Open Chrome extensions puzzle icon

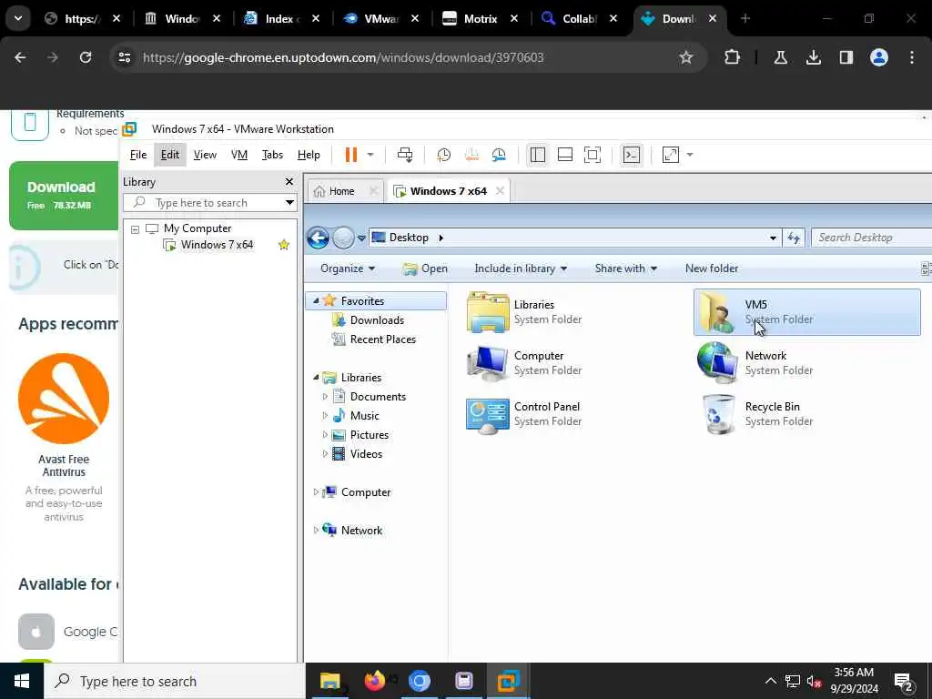733,57
